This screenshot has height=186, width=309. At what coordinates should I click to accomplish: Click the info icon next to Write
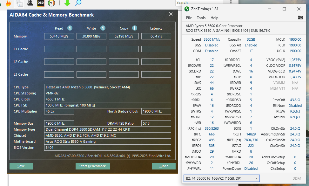(103, 28)
